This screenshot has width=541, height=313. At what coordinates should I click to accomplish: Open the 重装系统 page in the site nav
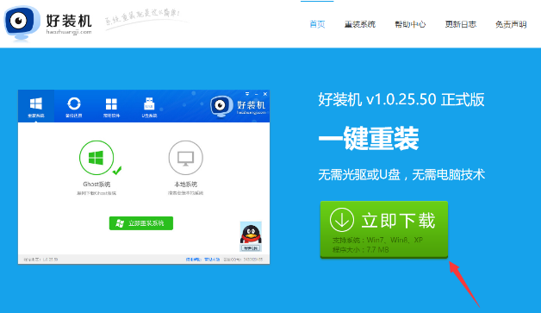(359, 24)
